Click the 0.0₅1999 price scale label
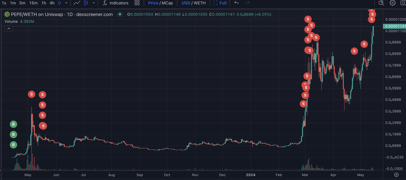Image resolution: width=406 pixels, height=180 pixels. (x=393, y=134)
